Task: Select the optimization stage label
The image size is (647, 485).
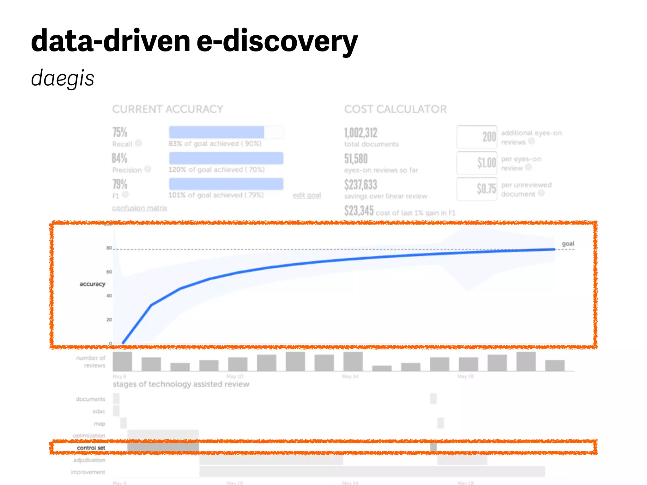Action: coord(89,436)
